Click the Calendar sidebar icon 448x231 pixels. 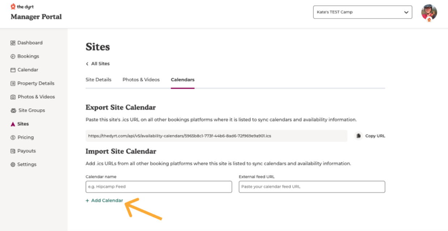13,70
